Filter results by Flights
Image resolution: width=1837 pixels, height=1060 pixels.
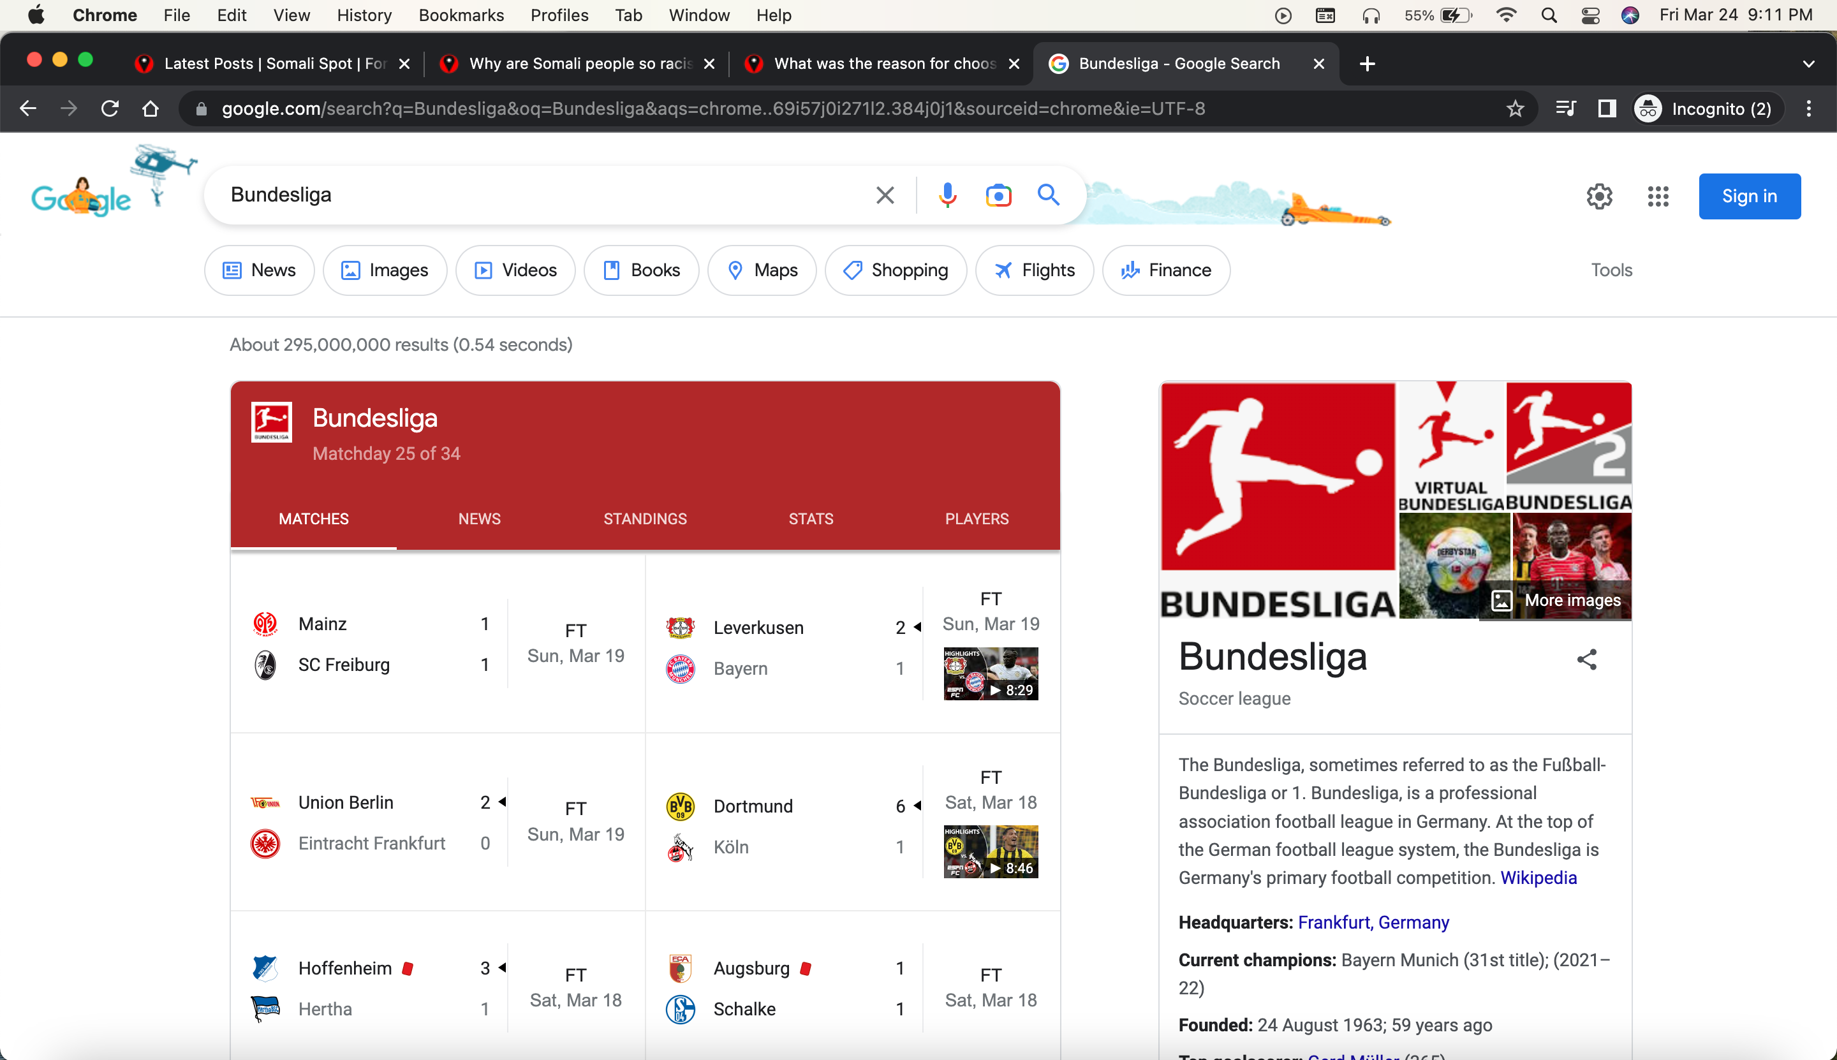(x=1035, y=270)
